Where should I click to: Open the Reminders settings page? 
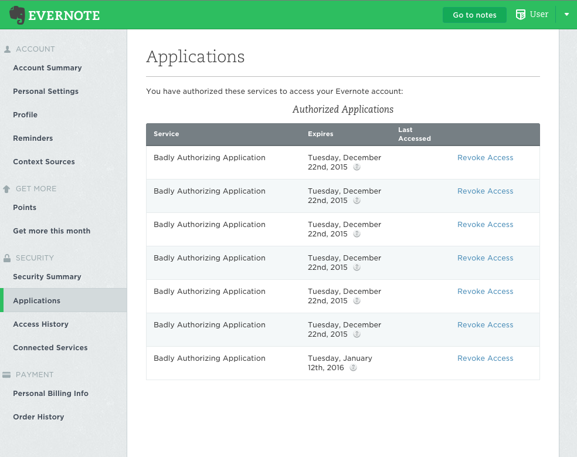pos(33,138)
